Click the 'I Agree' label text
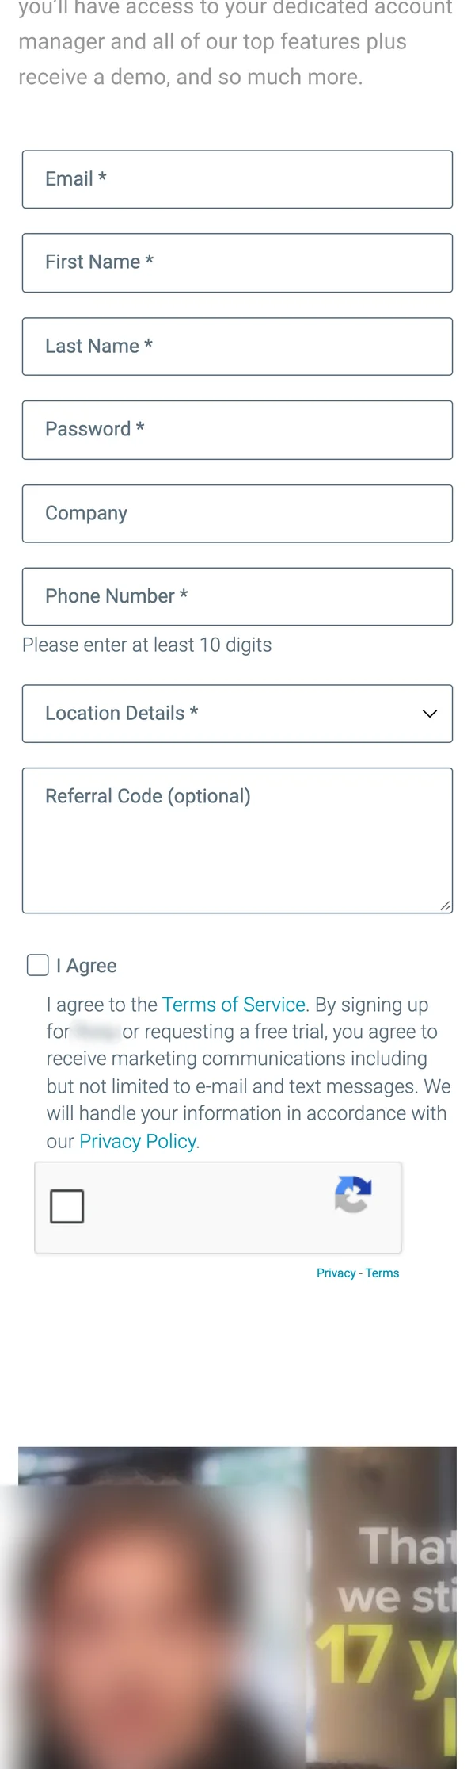The width and height of the screenshot is (475, 1769). tap(86, 966)
